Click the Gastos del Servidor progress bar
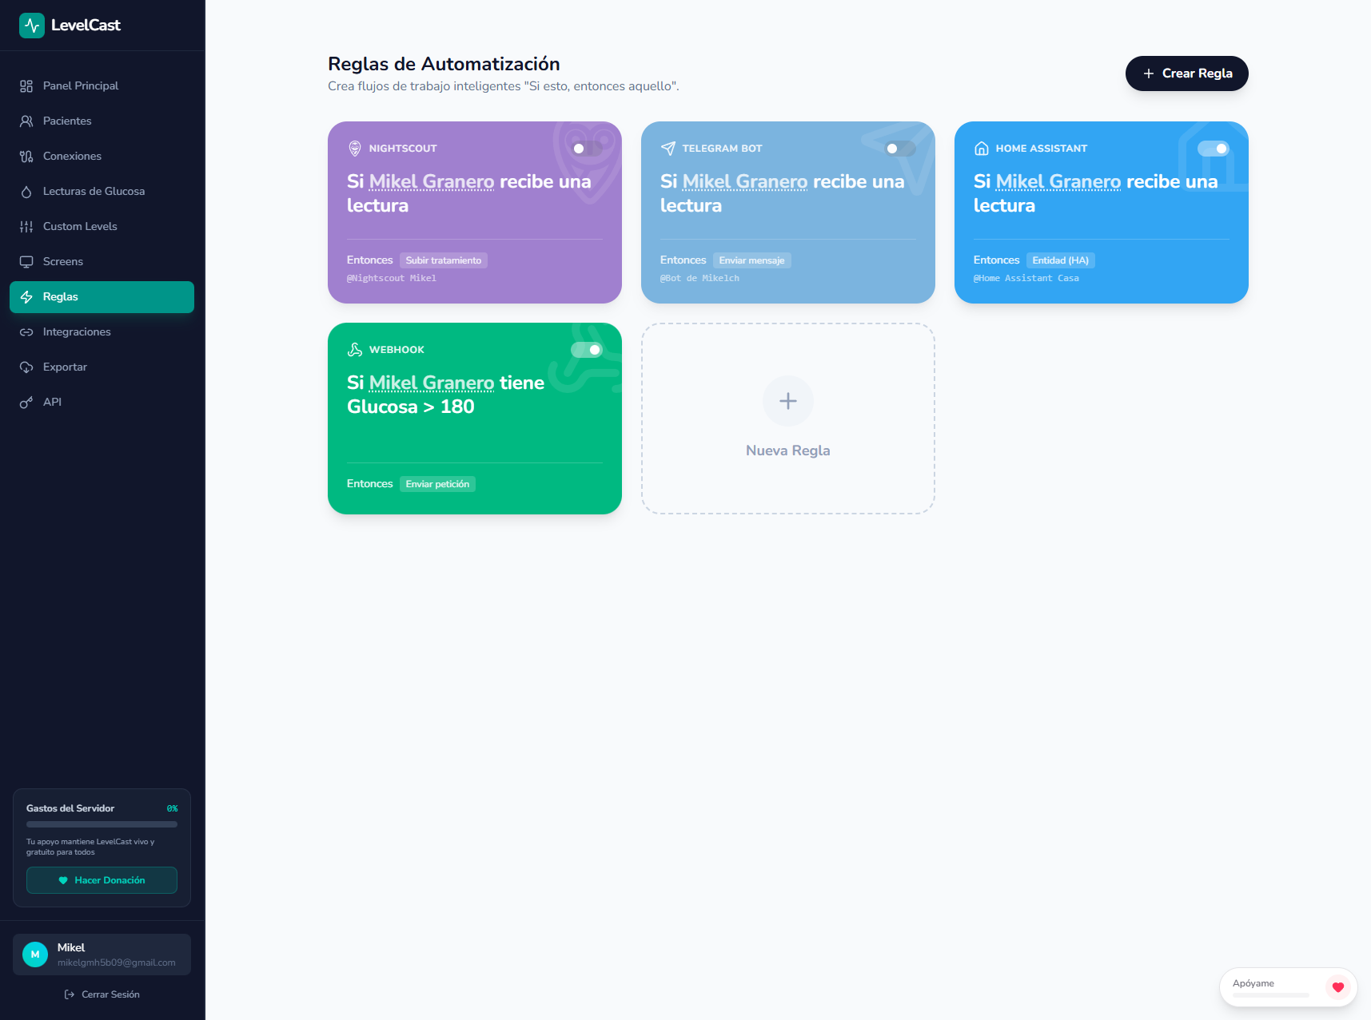 tap(102, 824)
